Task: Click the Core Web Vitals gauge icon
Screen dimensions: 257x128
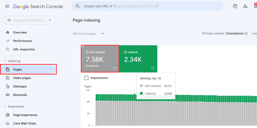Action: (8, 123)
